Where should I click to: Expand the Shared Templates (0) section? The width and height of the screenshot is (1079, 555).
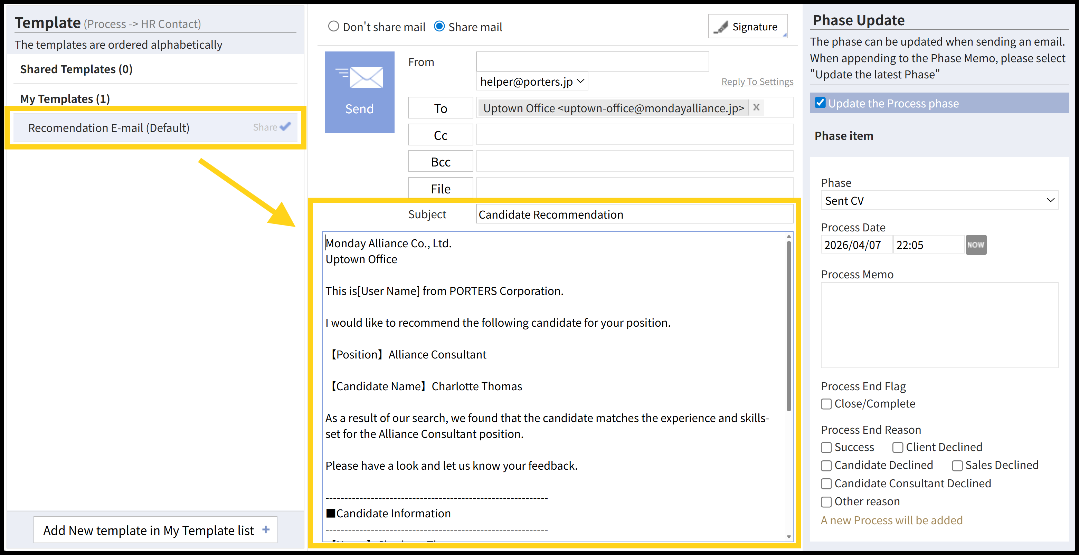[76, 69]
